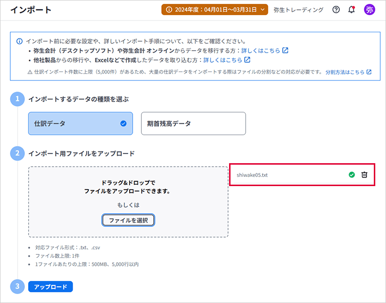
Task: Click the blue アップロード button
Action: pyautogui.click(x=51, y=286)
